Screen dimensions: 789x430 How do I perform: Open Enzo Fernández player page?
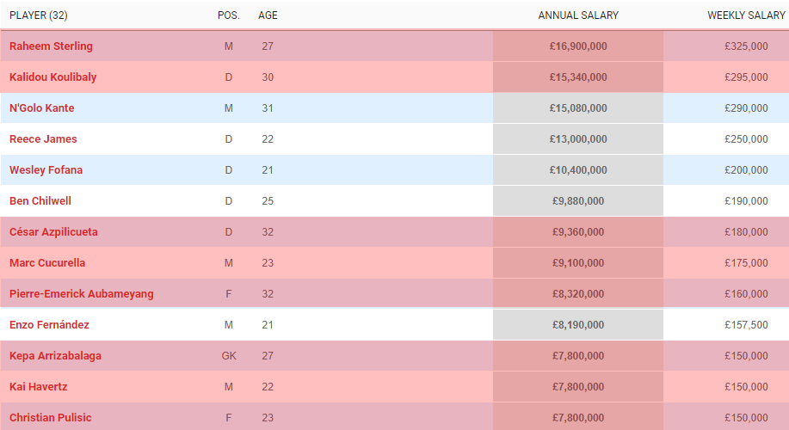pos(49,325)
